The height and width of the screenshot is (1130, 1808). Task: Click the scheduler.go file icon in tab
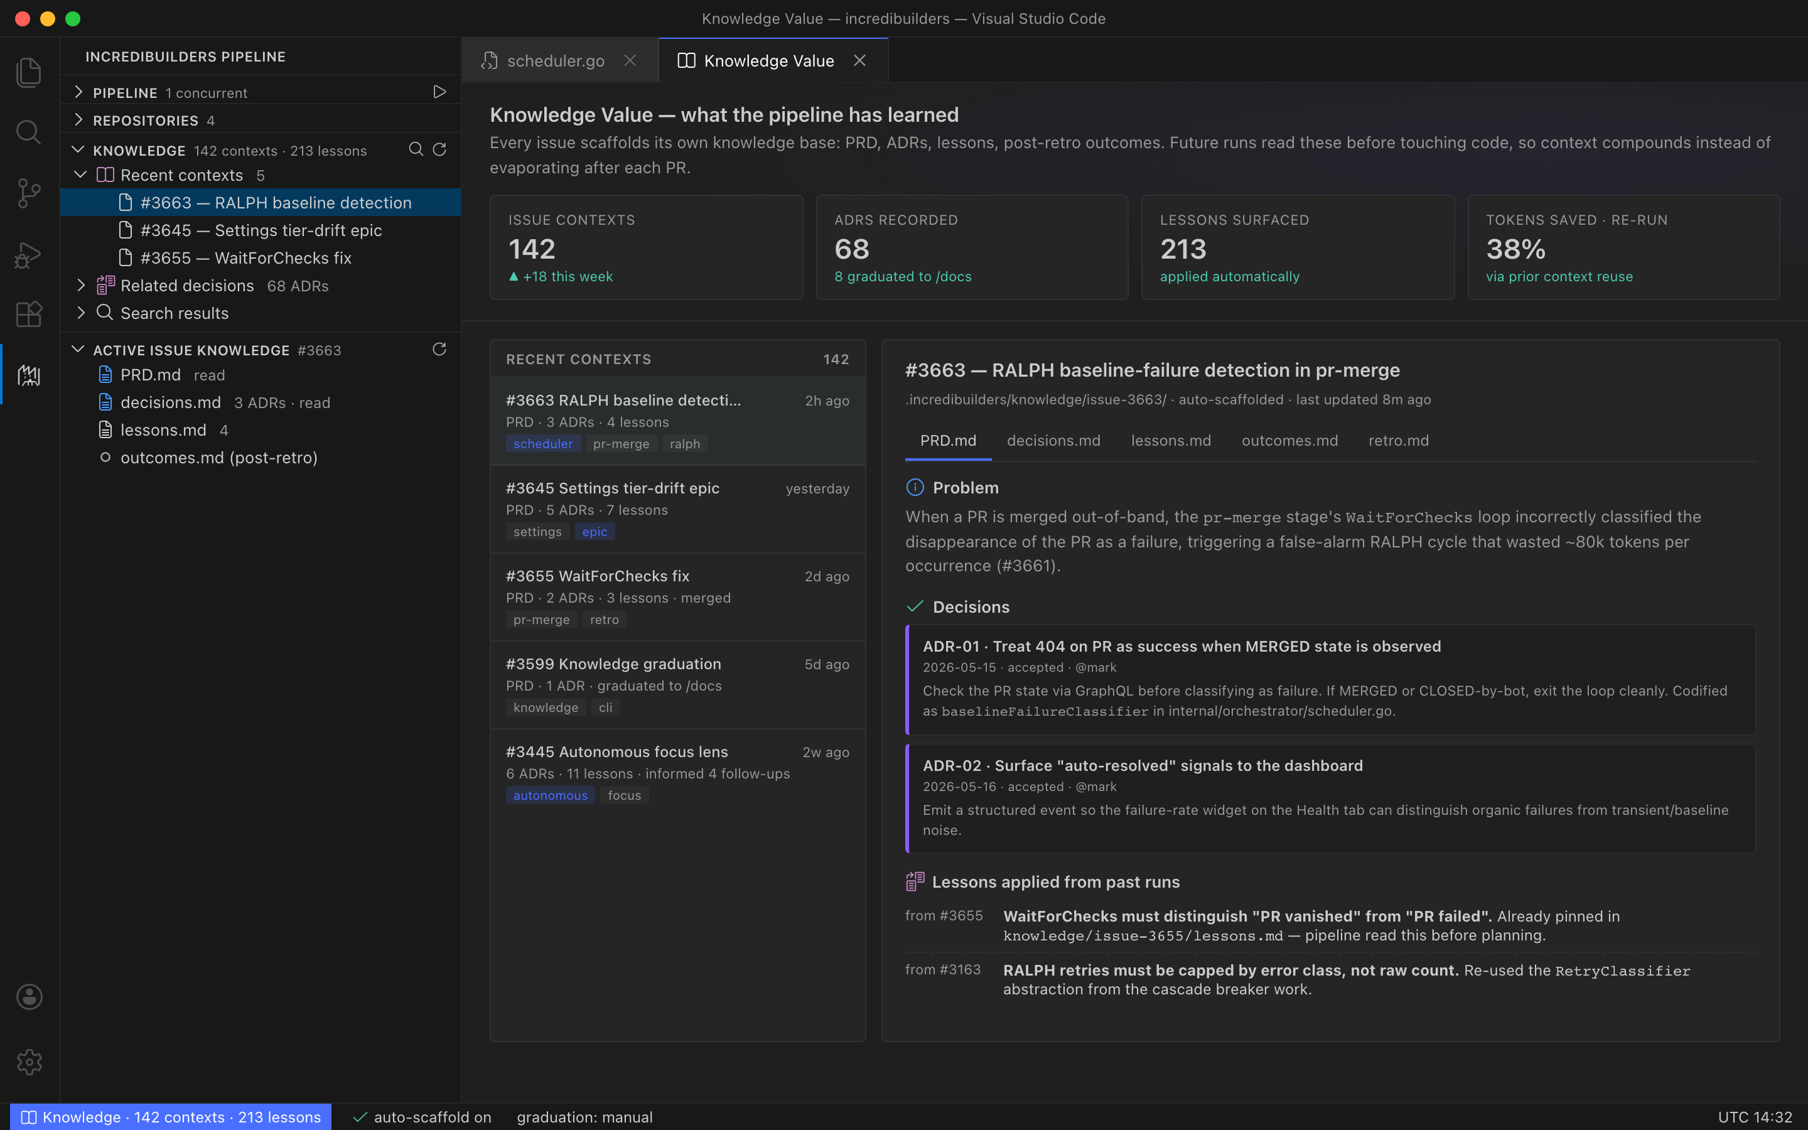click(x=490, y=60)
